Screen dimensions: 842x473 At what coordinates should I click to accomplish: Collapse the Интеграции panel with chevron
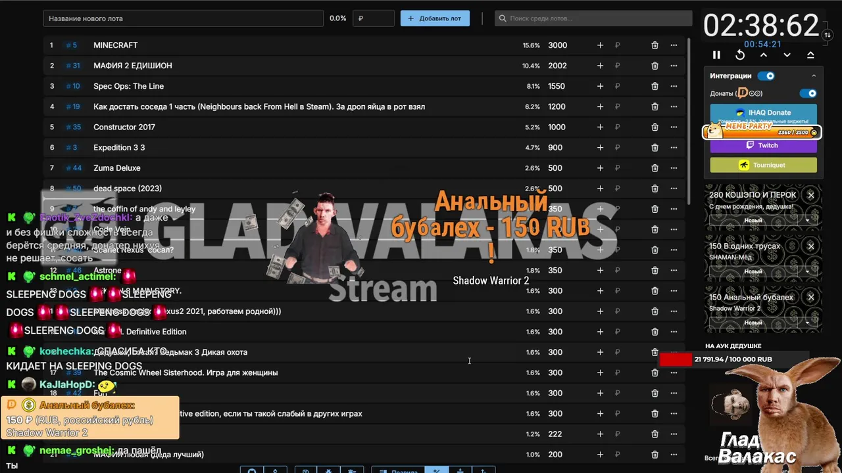pos(814,76)
